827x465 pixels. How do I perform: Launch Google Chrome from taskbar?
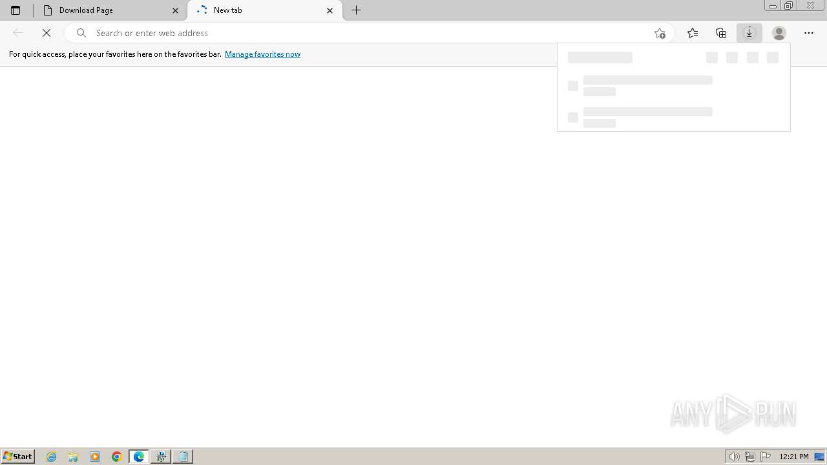tap(117, 457)
